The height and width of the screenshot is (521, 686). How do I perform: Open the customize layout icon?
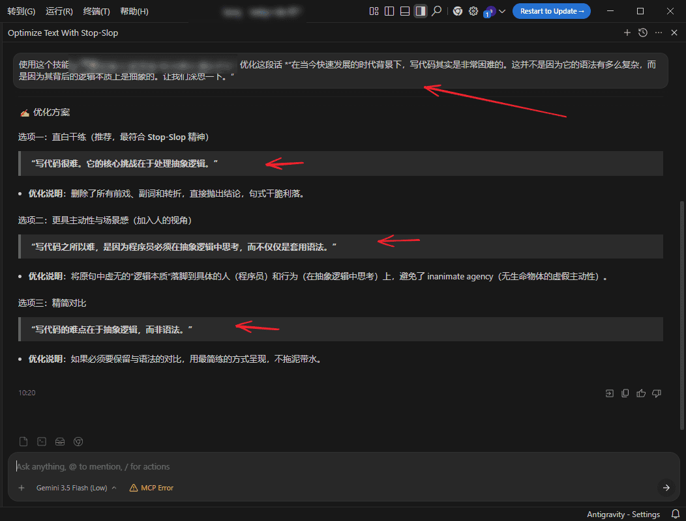point(374,11)
